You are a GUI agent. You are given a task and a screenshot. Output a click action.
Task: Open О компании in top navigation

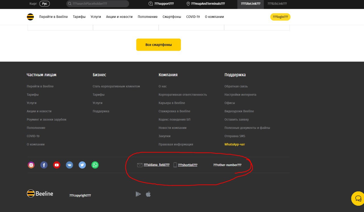(x=214, y=17)
